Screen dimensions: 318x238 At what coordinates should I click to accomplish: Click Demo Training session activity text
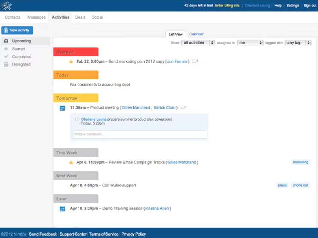122,209
